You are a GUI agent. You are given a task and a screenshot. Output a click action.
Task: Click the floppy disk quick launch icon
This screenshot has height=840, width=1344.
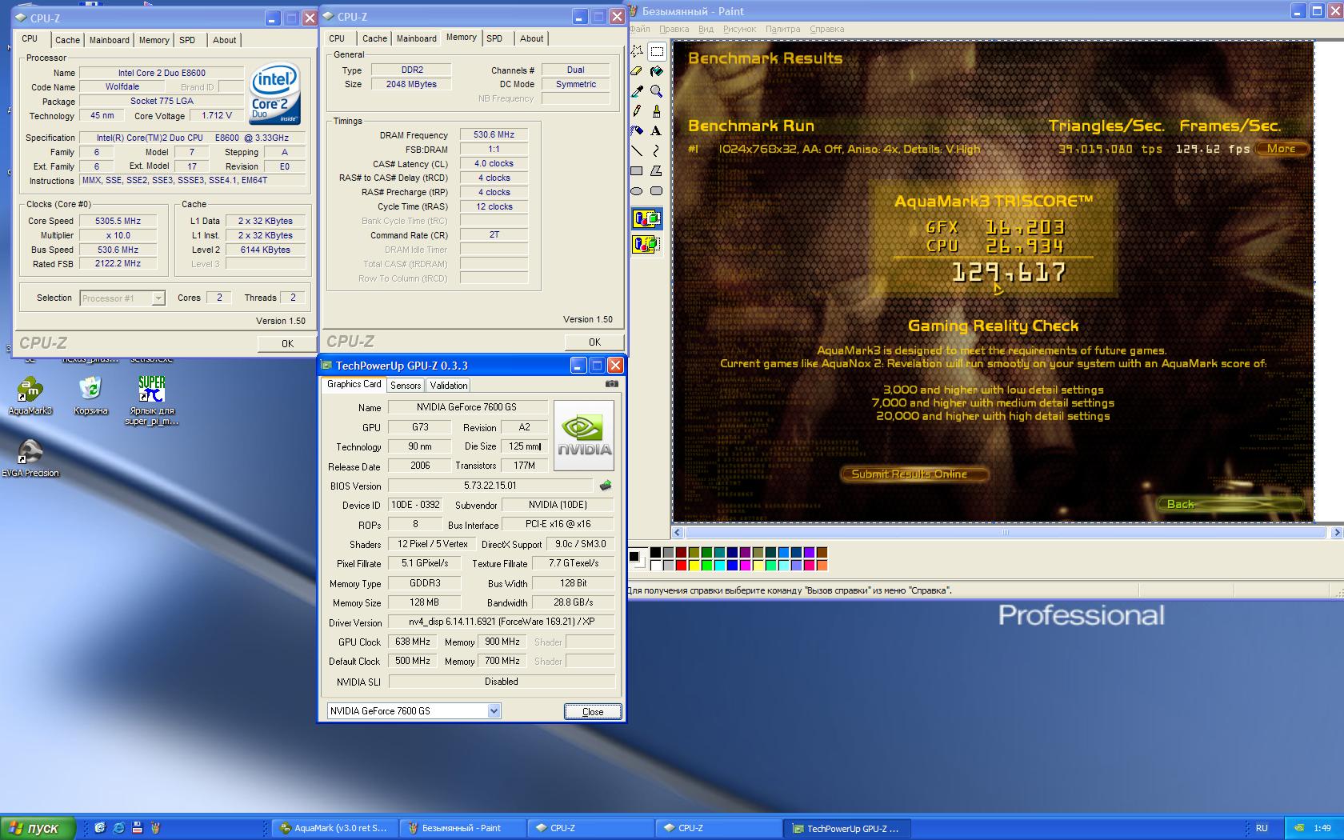(x=137, y=828)
